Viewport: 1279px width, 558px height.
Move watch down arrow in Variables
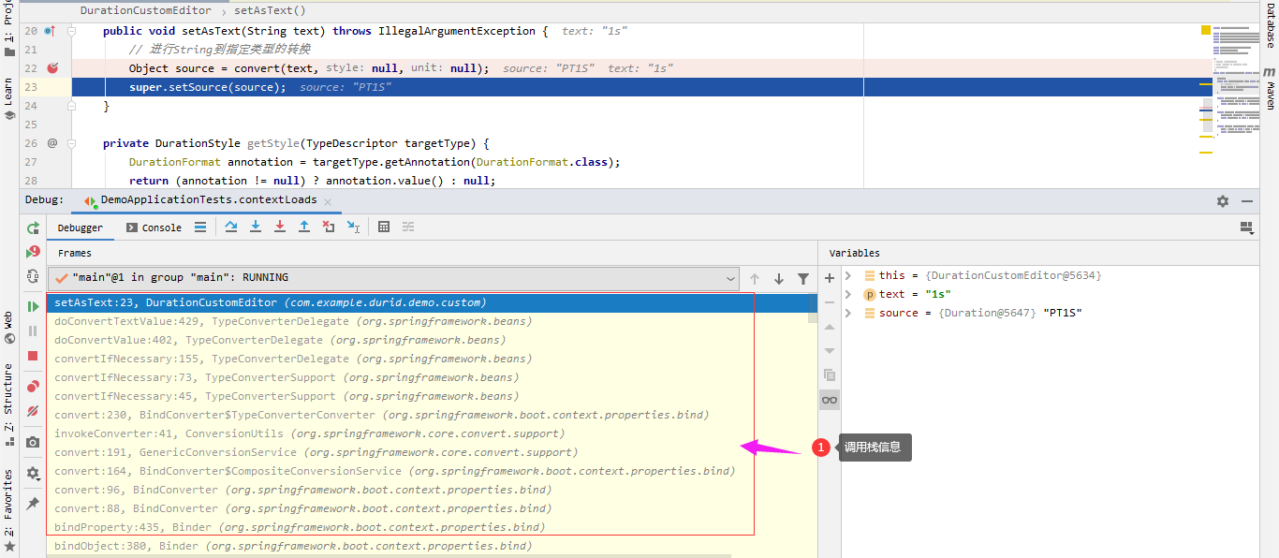pyautogui.click(x=830, y=350)
